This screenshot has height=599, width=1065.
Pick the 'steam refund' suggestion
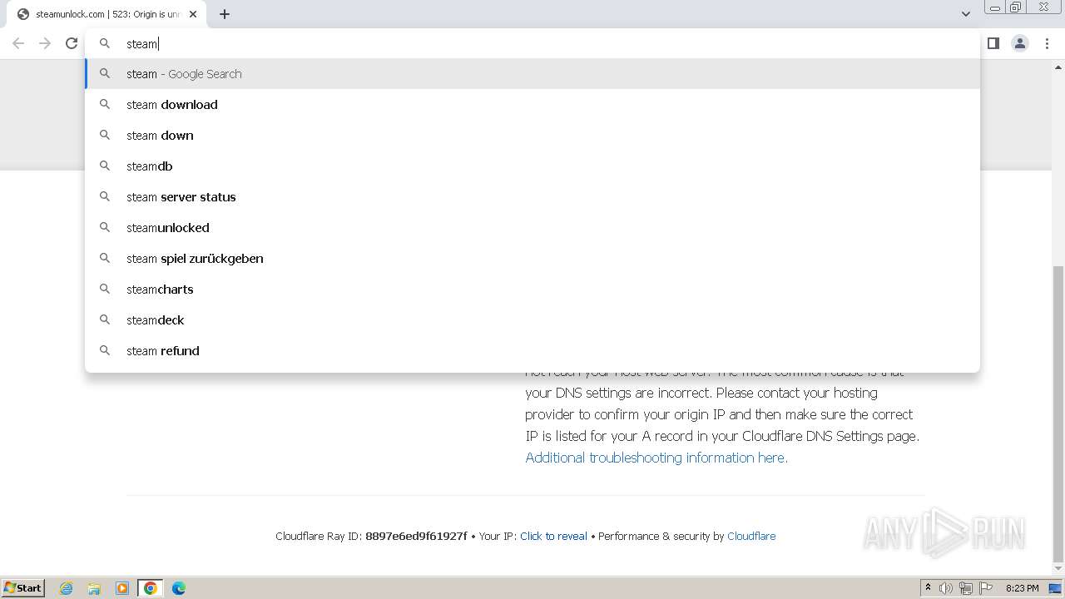[532, 351]
